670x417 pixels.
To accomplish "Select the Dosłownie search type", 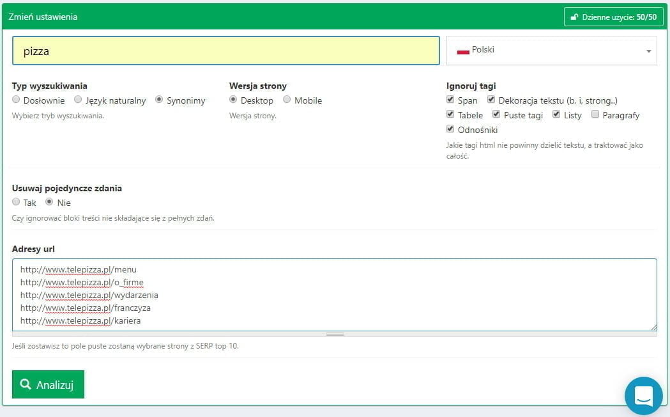I will tap(17, 100).
